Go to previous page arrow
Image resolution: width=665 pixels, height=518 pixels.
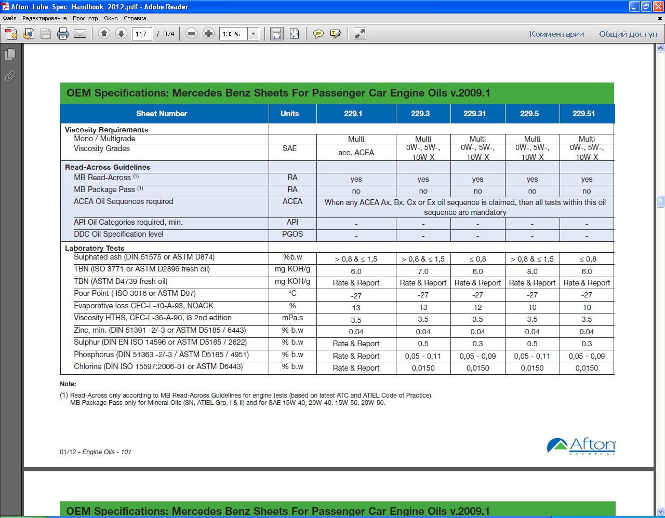104,34
